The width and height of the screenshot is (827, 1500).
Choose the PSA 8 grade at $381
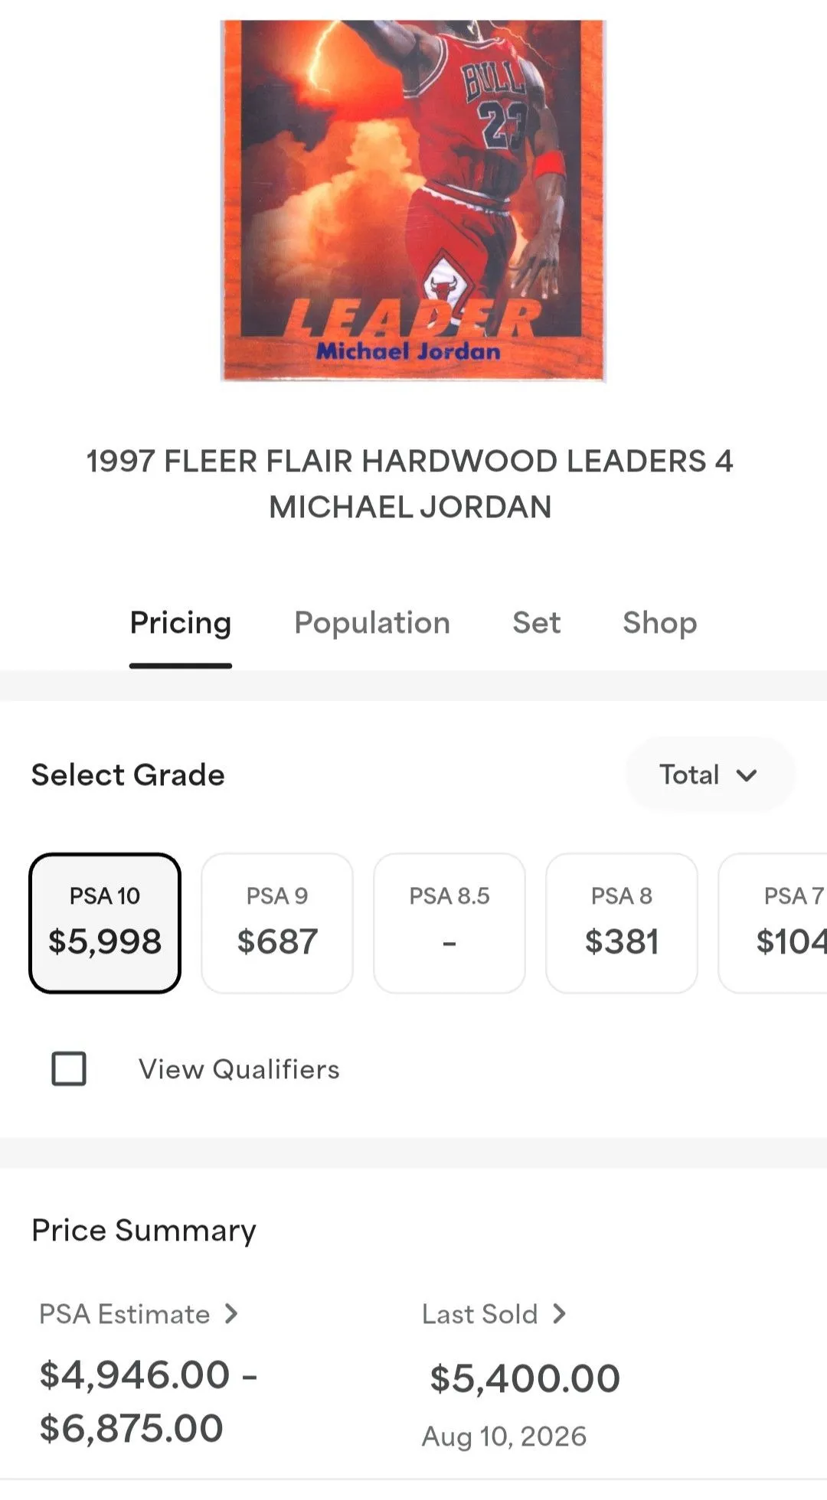pos(622,923)
